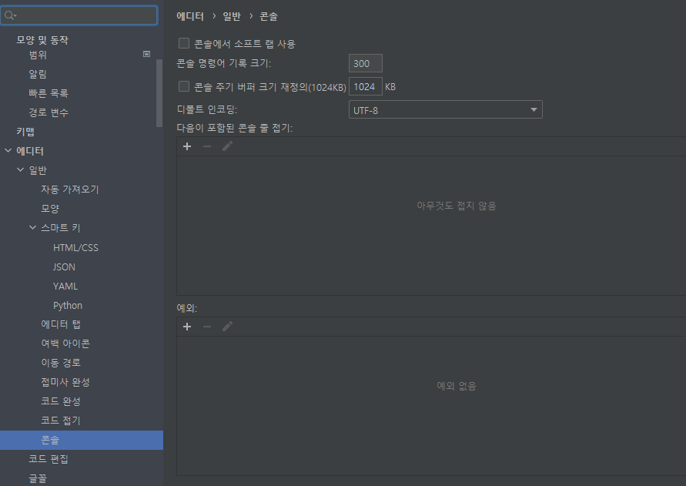686x486 pixels.
Task: Select 코드 편집 in the tree
Action: [49, 459]
